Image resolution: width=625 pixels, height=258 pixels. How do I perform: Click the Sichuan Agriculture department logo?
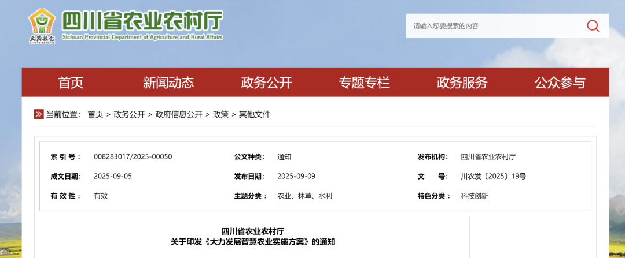pos(42,26)
